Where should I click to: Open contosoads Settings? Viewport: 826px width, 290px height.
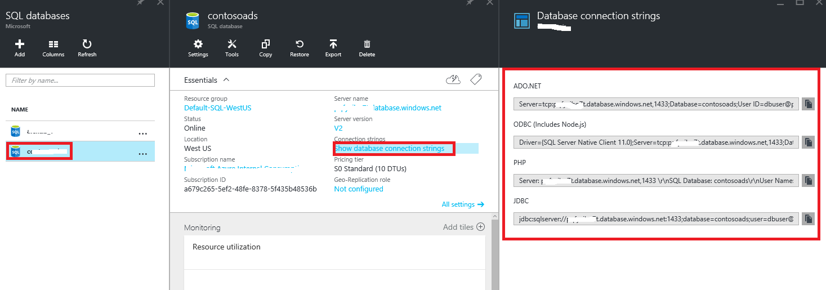coord(198,48)
